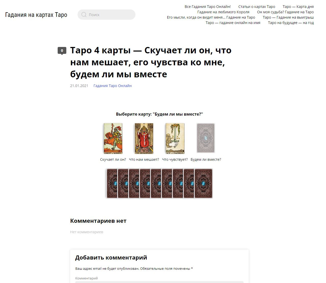Open Статьи о картах Таро menu item
This screenshot has width=326, height=283.
[x=257, y=7]
